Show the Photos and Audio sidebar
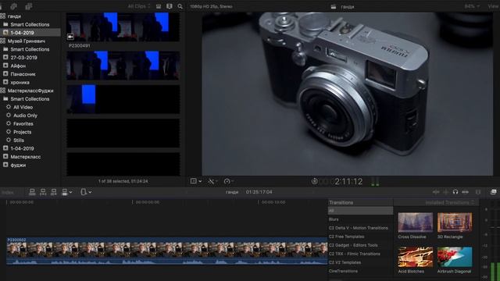Screen dimensions: 500x281 click(x=13, y=6)
